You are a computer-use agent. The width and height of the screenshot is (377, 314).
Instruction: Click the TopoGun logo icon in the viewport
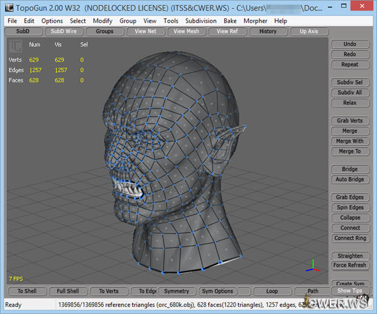[x=15, y=46]
